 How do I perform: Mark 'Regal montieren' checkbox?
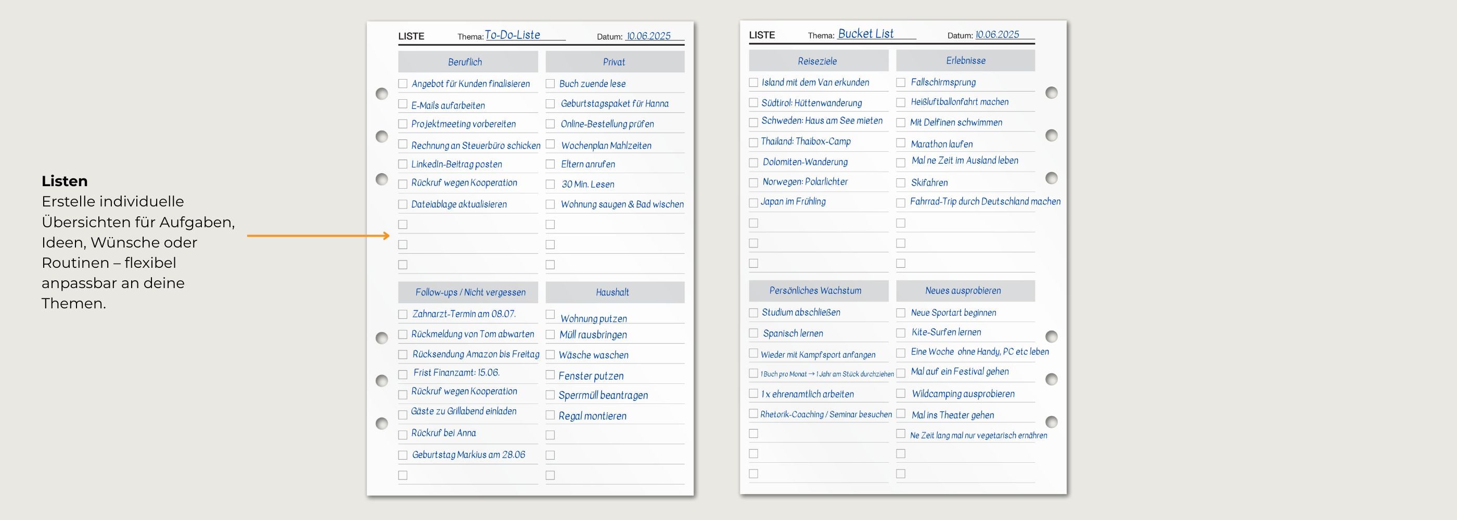point(550,415)
